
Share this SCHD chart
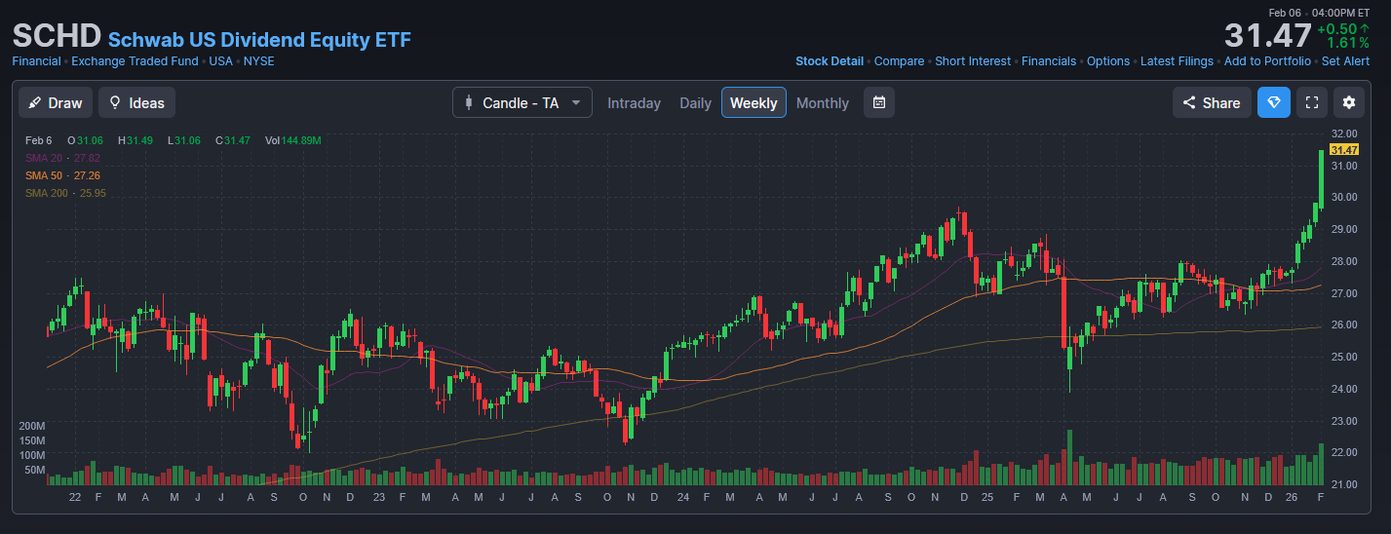click(x=1212, y=102)
